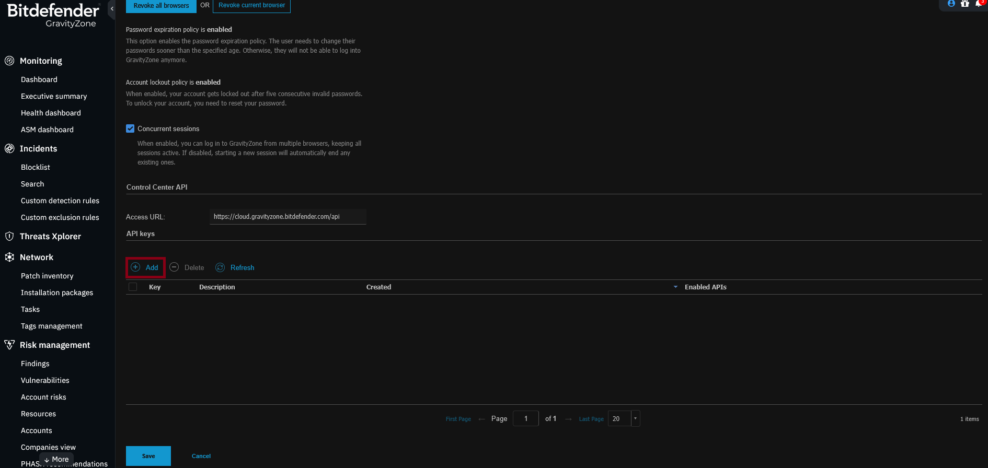Click the next page arrow

[x=568, y=419]
